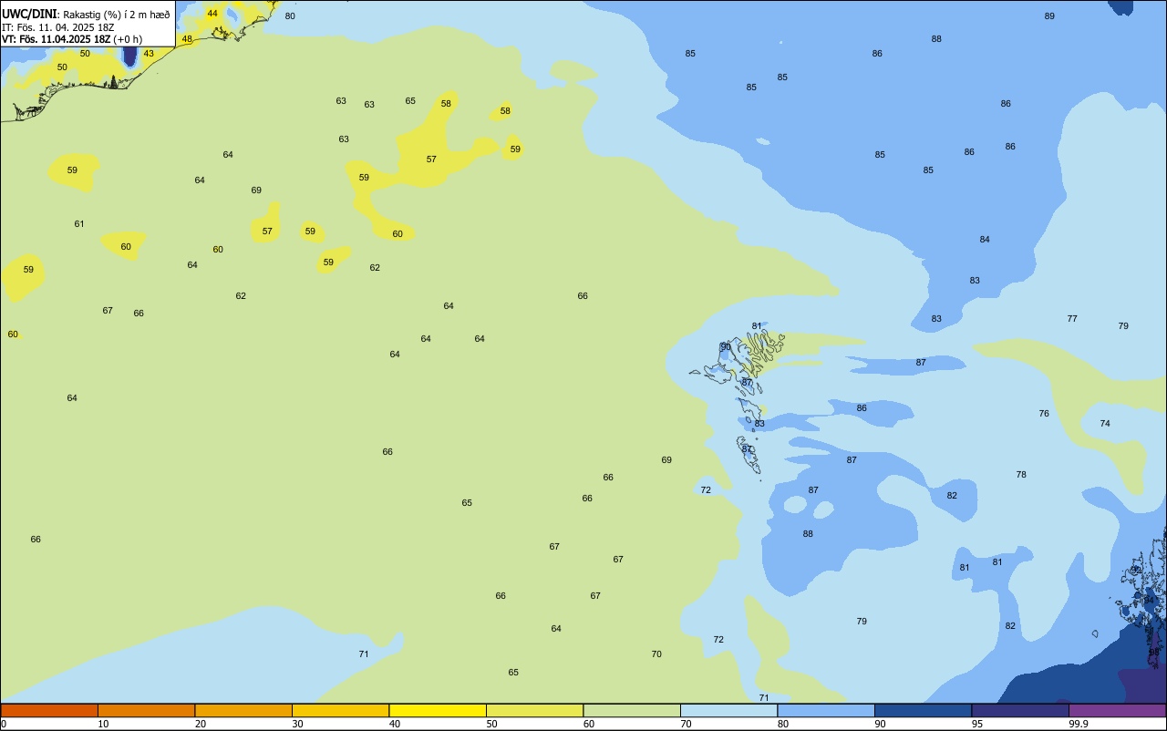Pick the 80–90 medium blue legend swatch
The width and height of the screenshot is (1167, 731).
click(x=826, y=710)
